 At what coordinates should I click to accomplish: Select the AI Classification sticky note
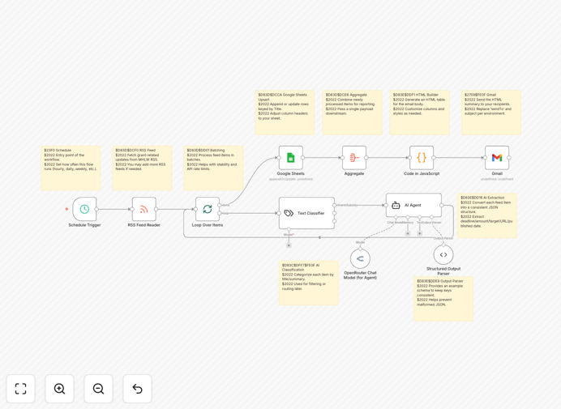pyautogui.click(x=309, y=283)
